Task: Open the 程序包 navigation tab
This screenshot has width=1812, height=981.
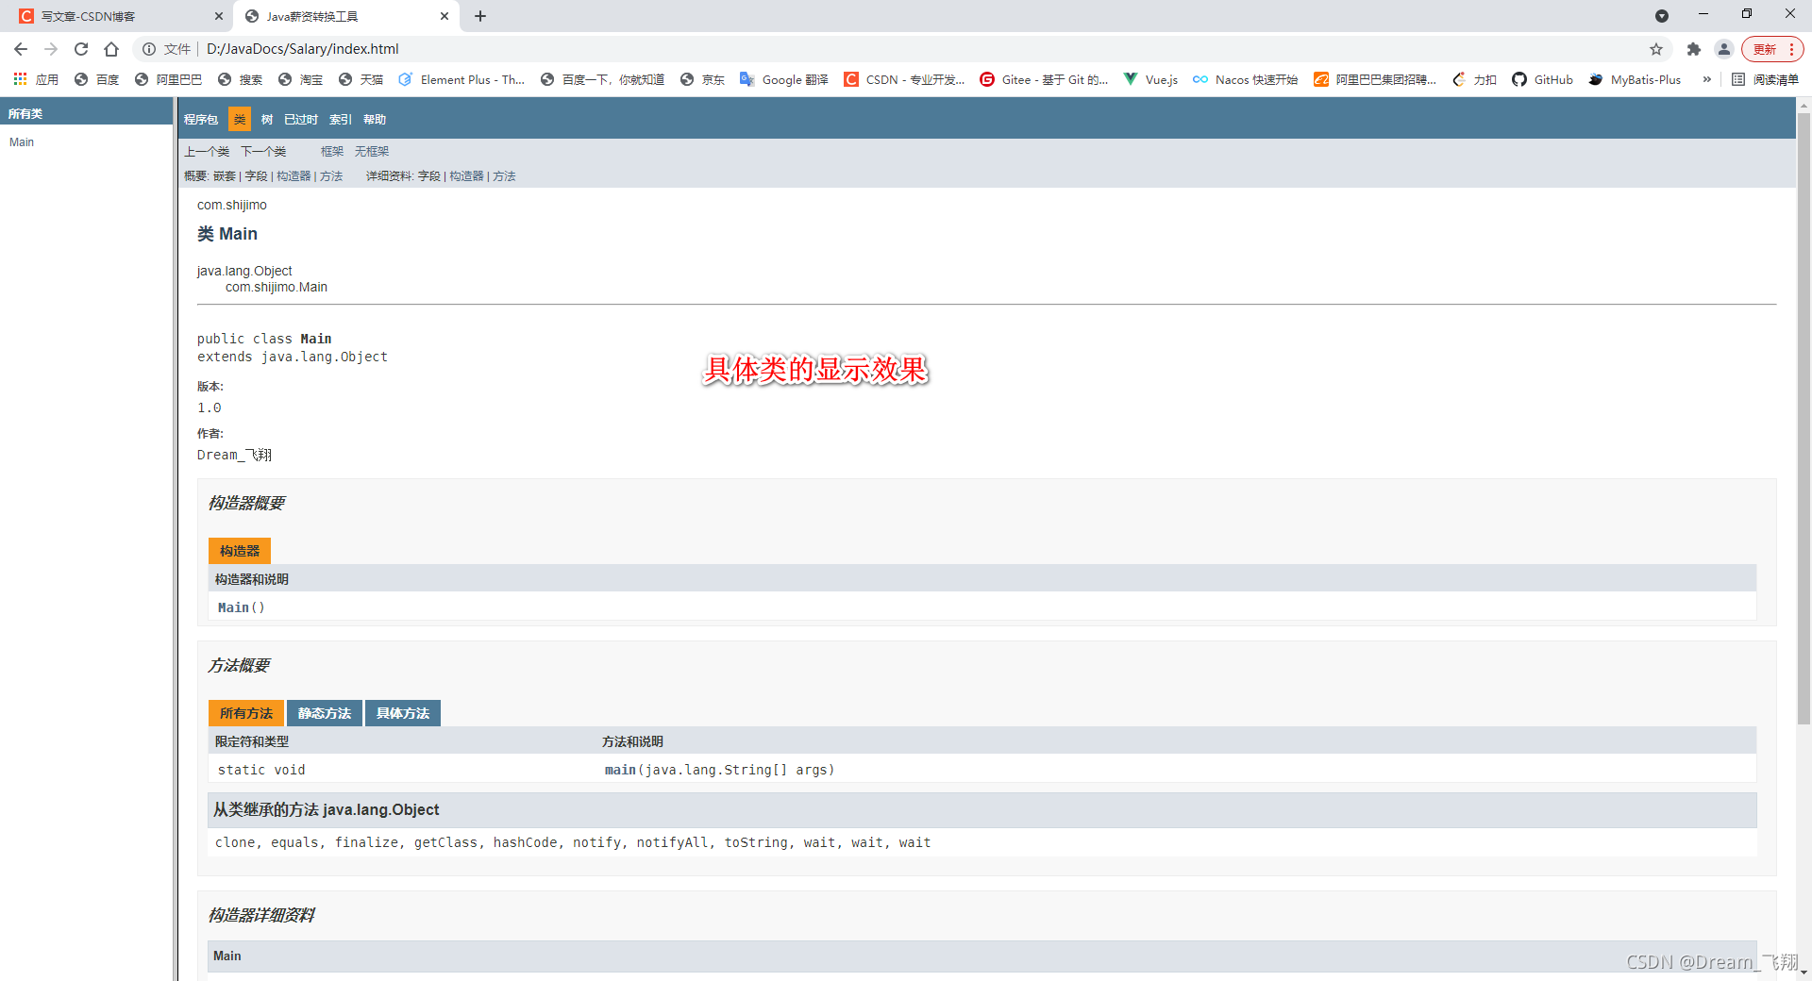Action: [200, 120]
